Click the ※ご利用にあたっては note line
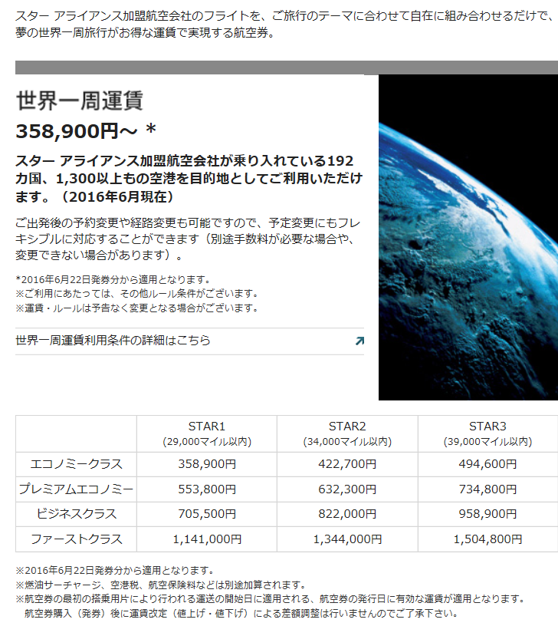 click(x=136, y=294)
